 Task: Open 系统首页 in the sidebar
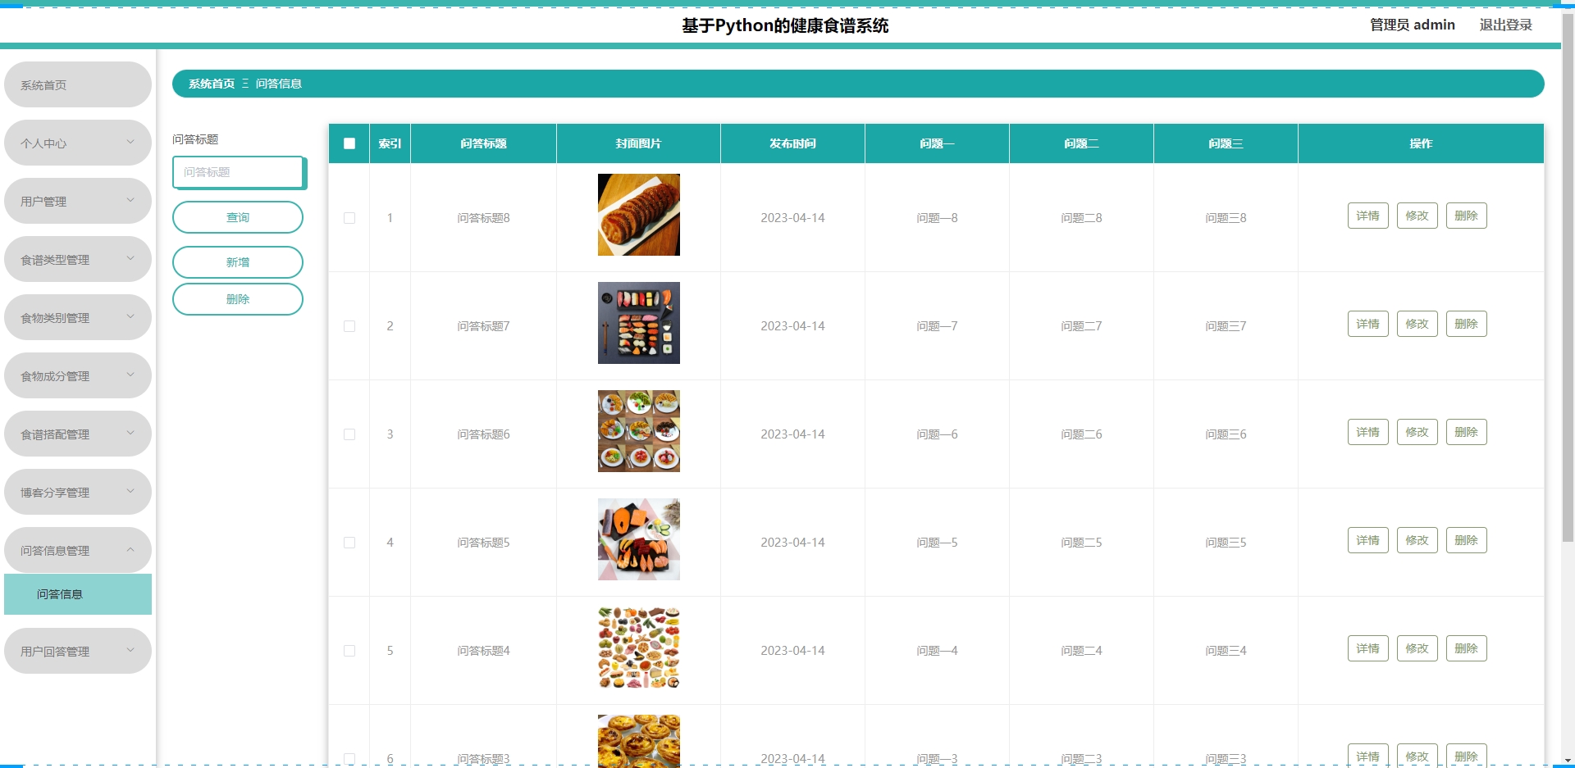tap(78, 84)
